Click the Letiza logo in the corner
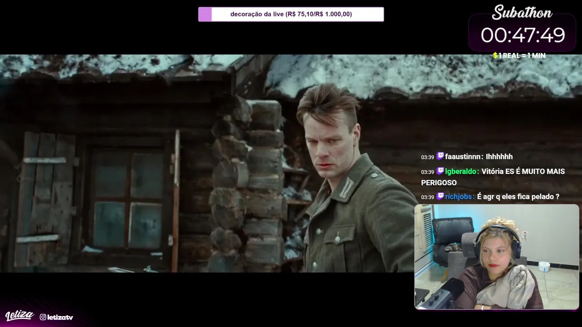 click(20, 316)
